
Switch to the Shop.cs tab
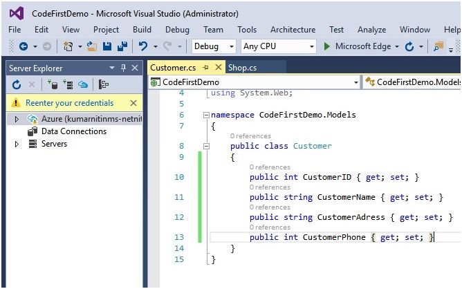point(243,68)
